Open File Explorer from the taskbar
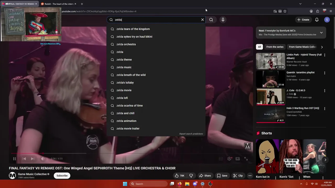The width and height of the screenshot is (335, 188). [187, 184]
